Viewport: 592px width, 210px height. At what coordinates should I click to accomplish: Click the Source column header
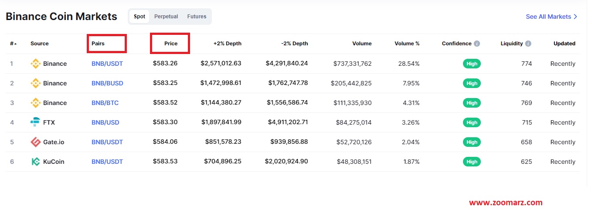[40, 44]
